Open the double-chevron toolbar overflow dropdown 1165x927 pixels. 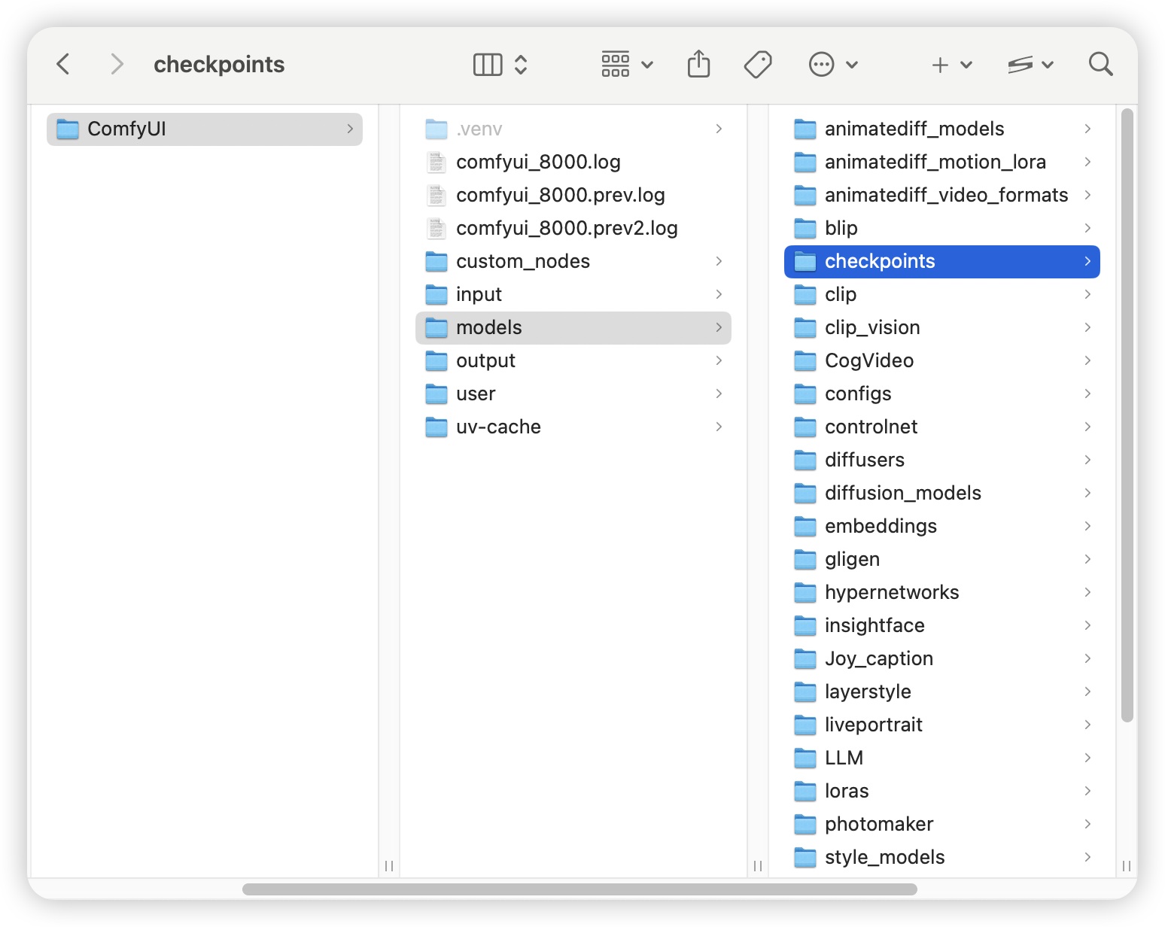point(1030,65)
